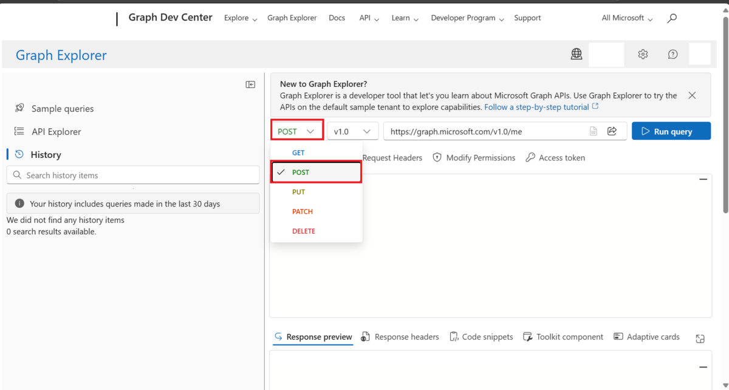This screenshot has height=390, width=729.
Task: Select PUT from the method list
Action: click(317, 192)
